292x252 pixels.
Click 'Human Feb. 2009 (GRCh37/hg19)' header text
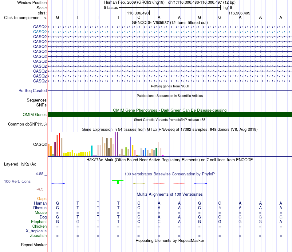[134, 2]
